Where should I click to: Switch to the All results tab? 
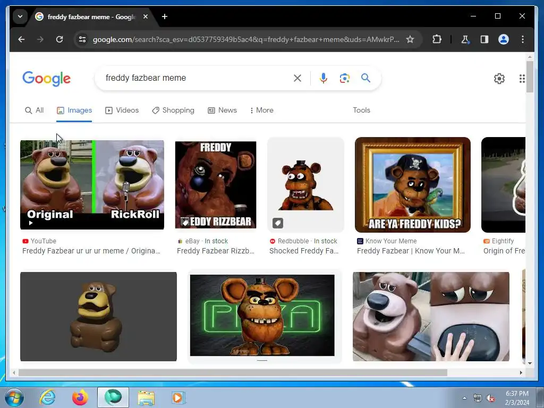[x=35, y=110]
